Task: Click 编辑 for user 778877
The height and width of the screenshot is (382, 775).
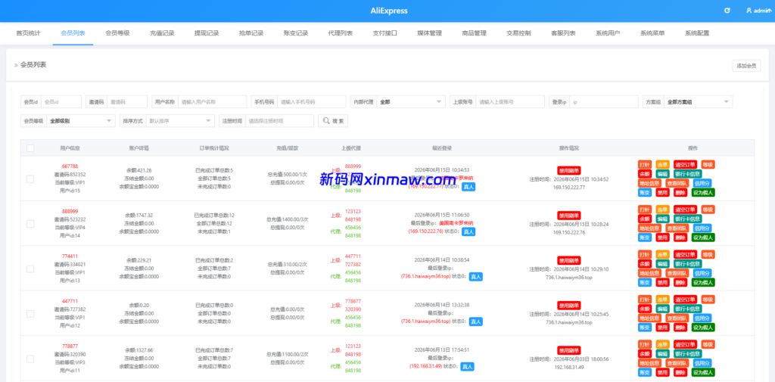Action: pos(662,354)
